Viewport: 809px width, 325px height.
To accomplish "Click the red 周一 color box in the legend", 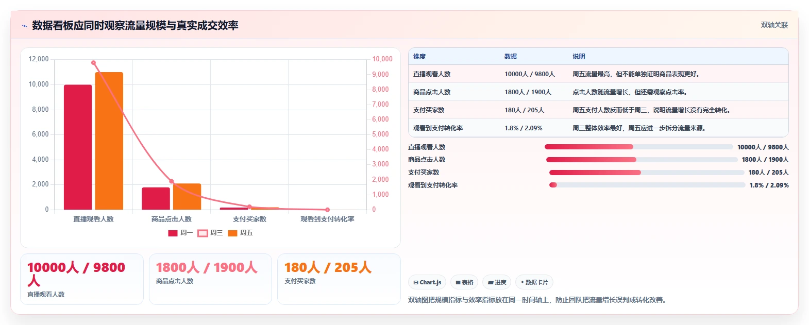I will pyautogui.click(x=173, y=233).
